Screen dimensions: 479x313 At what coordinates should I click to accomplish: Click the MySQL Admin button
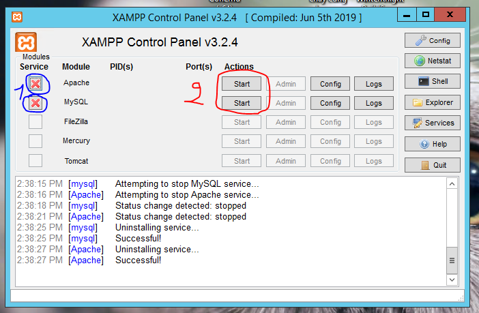[x=286, y=103]
